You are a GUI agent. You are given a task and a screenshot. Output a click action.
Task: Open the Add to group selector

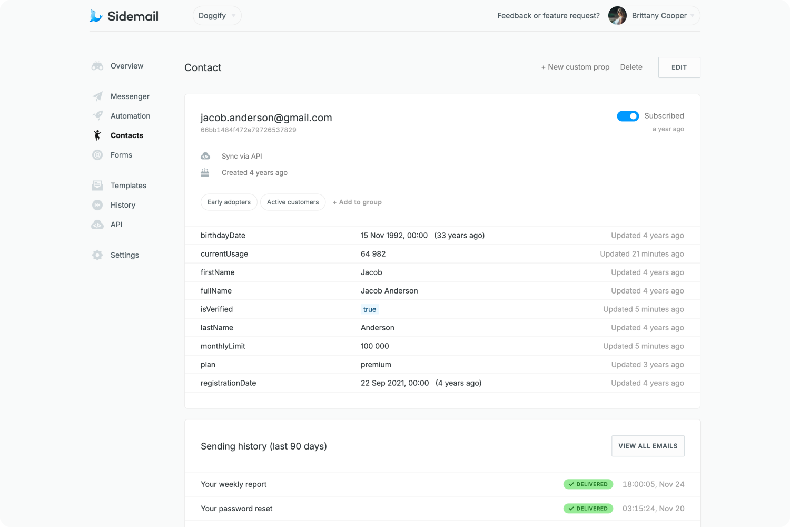point(357,202)
